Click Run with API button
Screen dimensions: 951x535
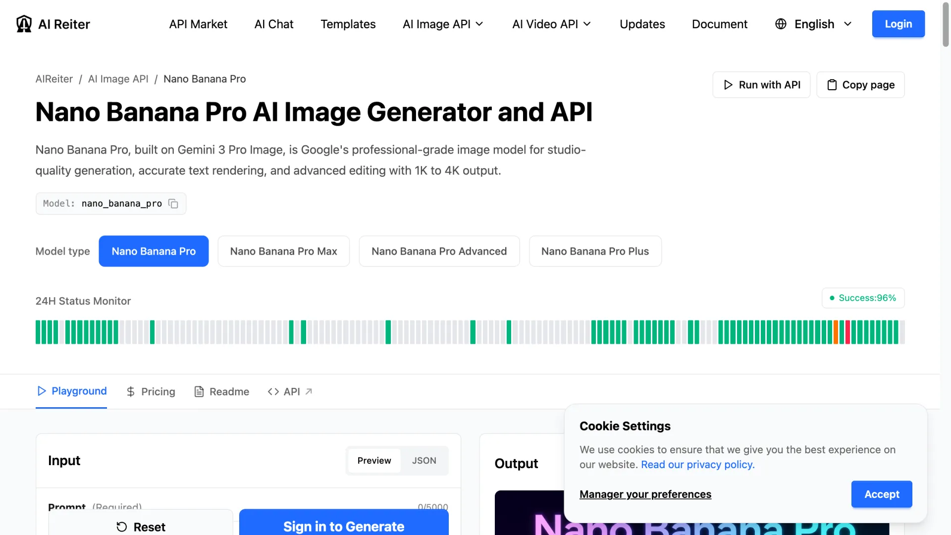point(761,85)
